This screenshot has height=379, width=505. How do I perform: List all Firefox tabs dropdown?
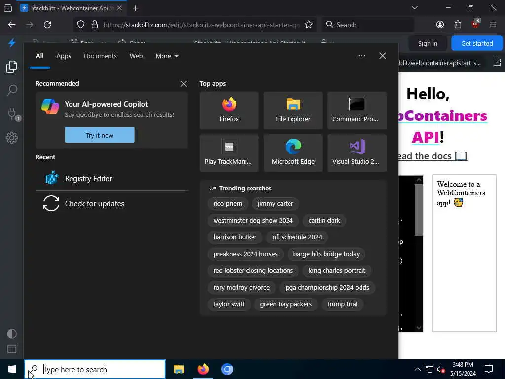[x=414, y=8]
